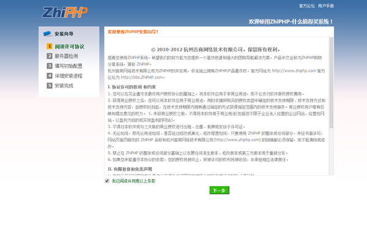Select the 安装完成 step
The width and height of the screenshot is (367, 238).
click(x=64, y=86)
